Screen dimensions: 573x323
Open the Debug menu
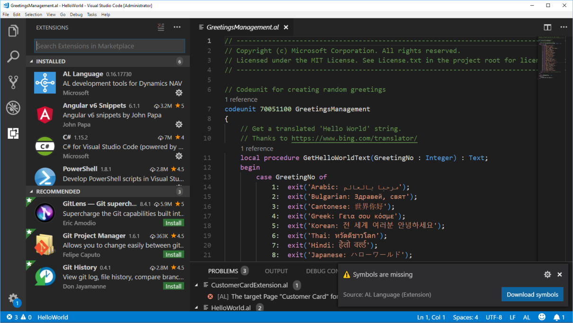coord(76,15)
